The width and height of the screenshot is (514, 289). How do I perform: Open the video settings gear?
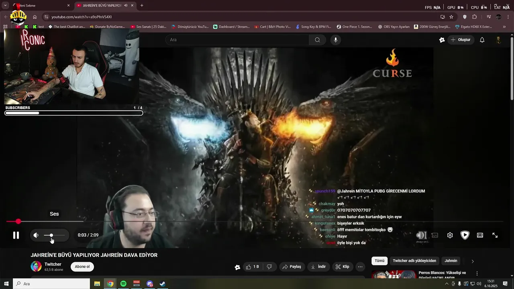pos(450,235)
